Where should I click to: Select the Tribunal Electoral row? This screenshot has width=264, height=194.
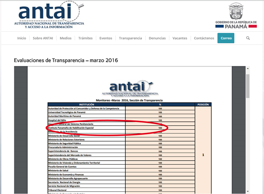(121, 190)
